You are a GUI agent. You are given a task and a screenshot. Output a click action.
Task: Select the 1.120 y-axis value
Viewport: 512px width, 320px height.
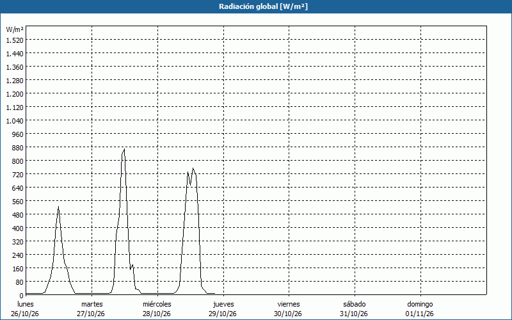(15, 107)
